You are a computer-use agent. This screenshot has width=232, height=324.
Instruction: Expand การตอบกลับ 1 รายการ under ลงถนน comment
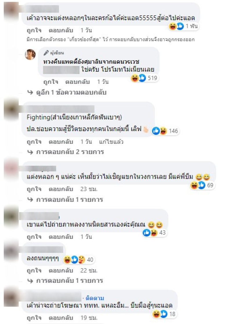click(x=65, y=280)
